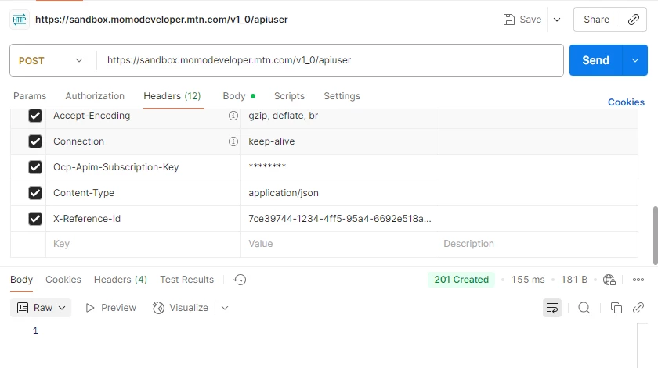Copy request link via chain icon

click(x=634, y=20)
